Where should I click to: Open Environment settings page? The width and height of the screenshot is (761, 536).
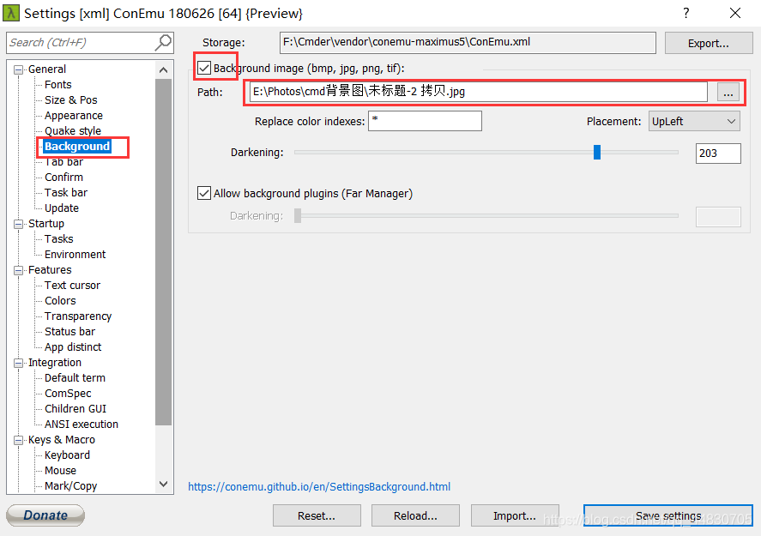click(x=75, y=254)
